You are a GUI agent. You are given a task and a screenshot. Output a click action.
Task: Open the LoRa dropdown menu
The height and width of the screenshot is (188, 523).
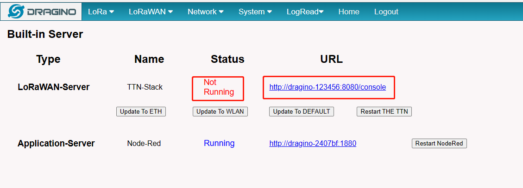[x=101, y=12]
